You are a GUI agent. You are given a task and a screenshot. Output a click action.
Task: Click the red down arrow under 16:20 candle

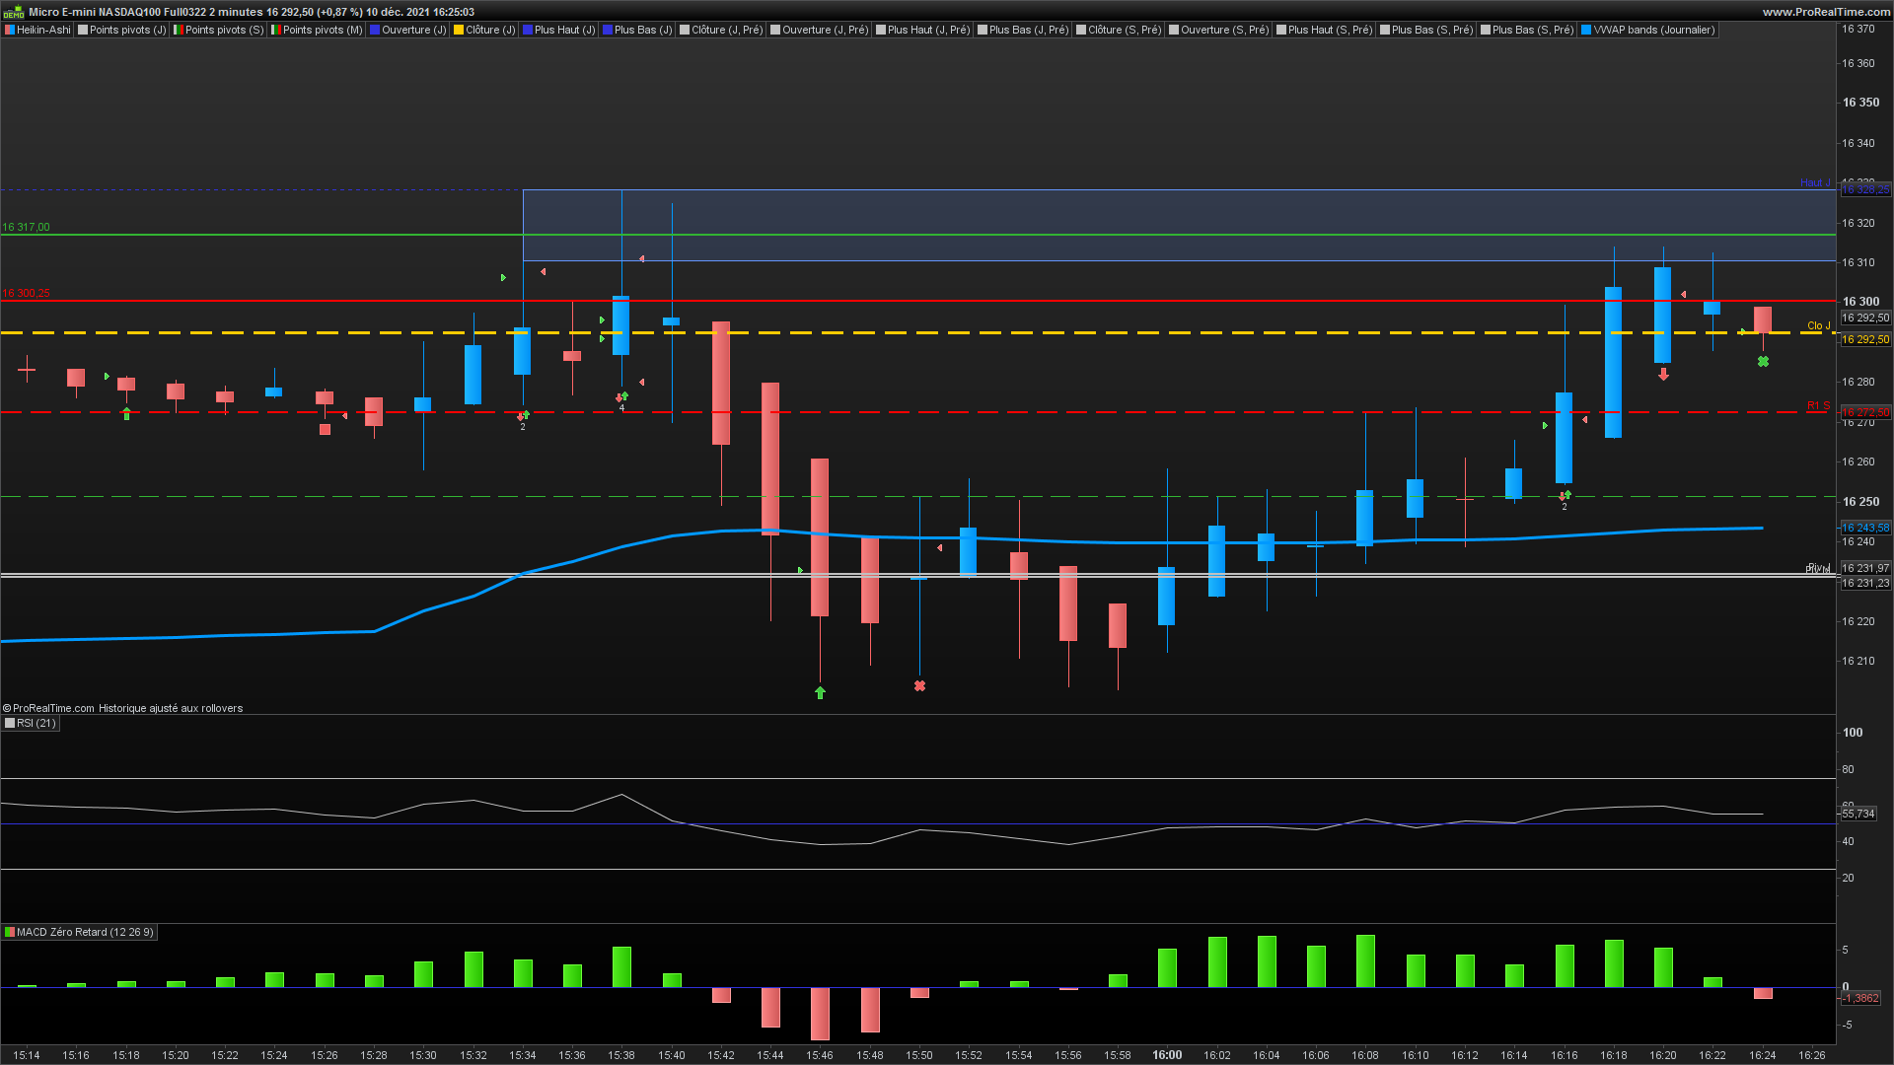pos(1663,375)
